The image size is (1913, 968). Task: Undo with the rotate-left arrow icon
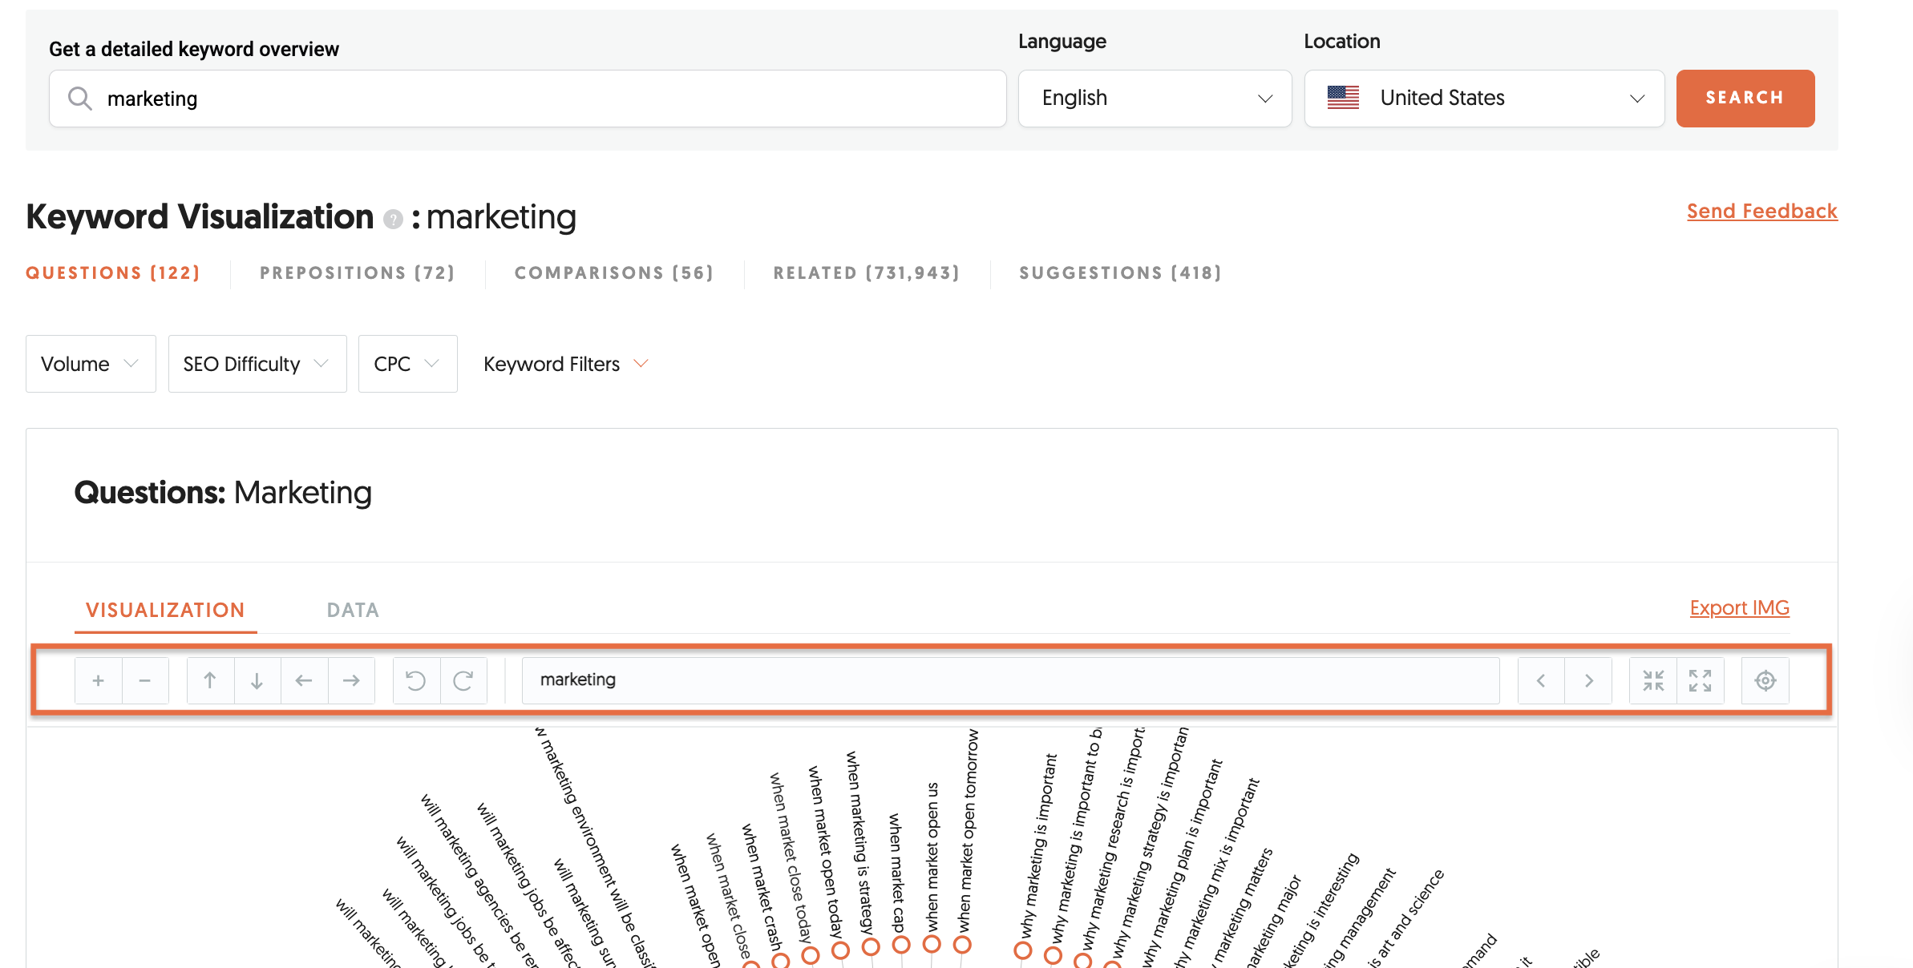[415, 680]
